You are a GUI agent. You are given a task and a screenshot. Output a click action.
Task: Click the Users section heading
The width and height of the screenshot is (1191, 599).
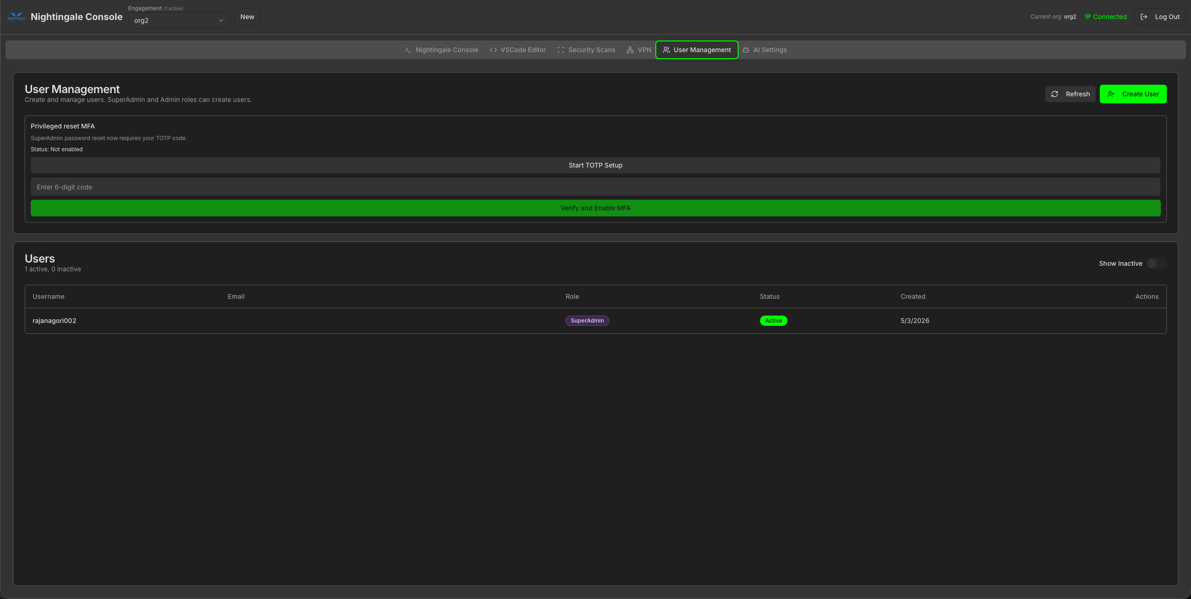(x=40, y=259)
